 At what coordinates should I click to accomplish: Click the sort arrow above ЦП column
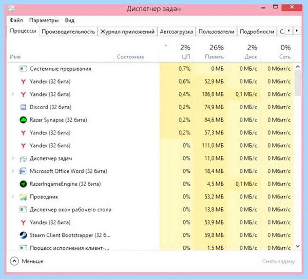pos(166,46)
